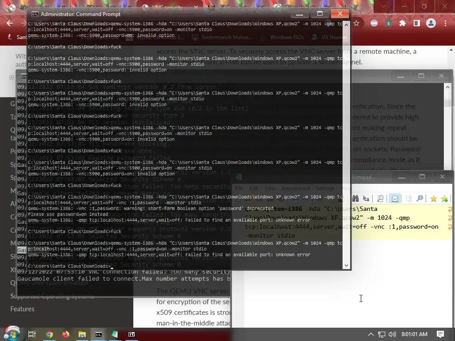Open the taskbar clock showing 8:01:01 AM
455x341 pixels.
coord(415,334)
